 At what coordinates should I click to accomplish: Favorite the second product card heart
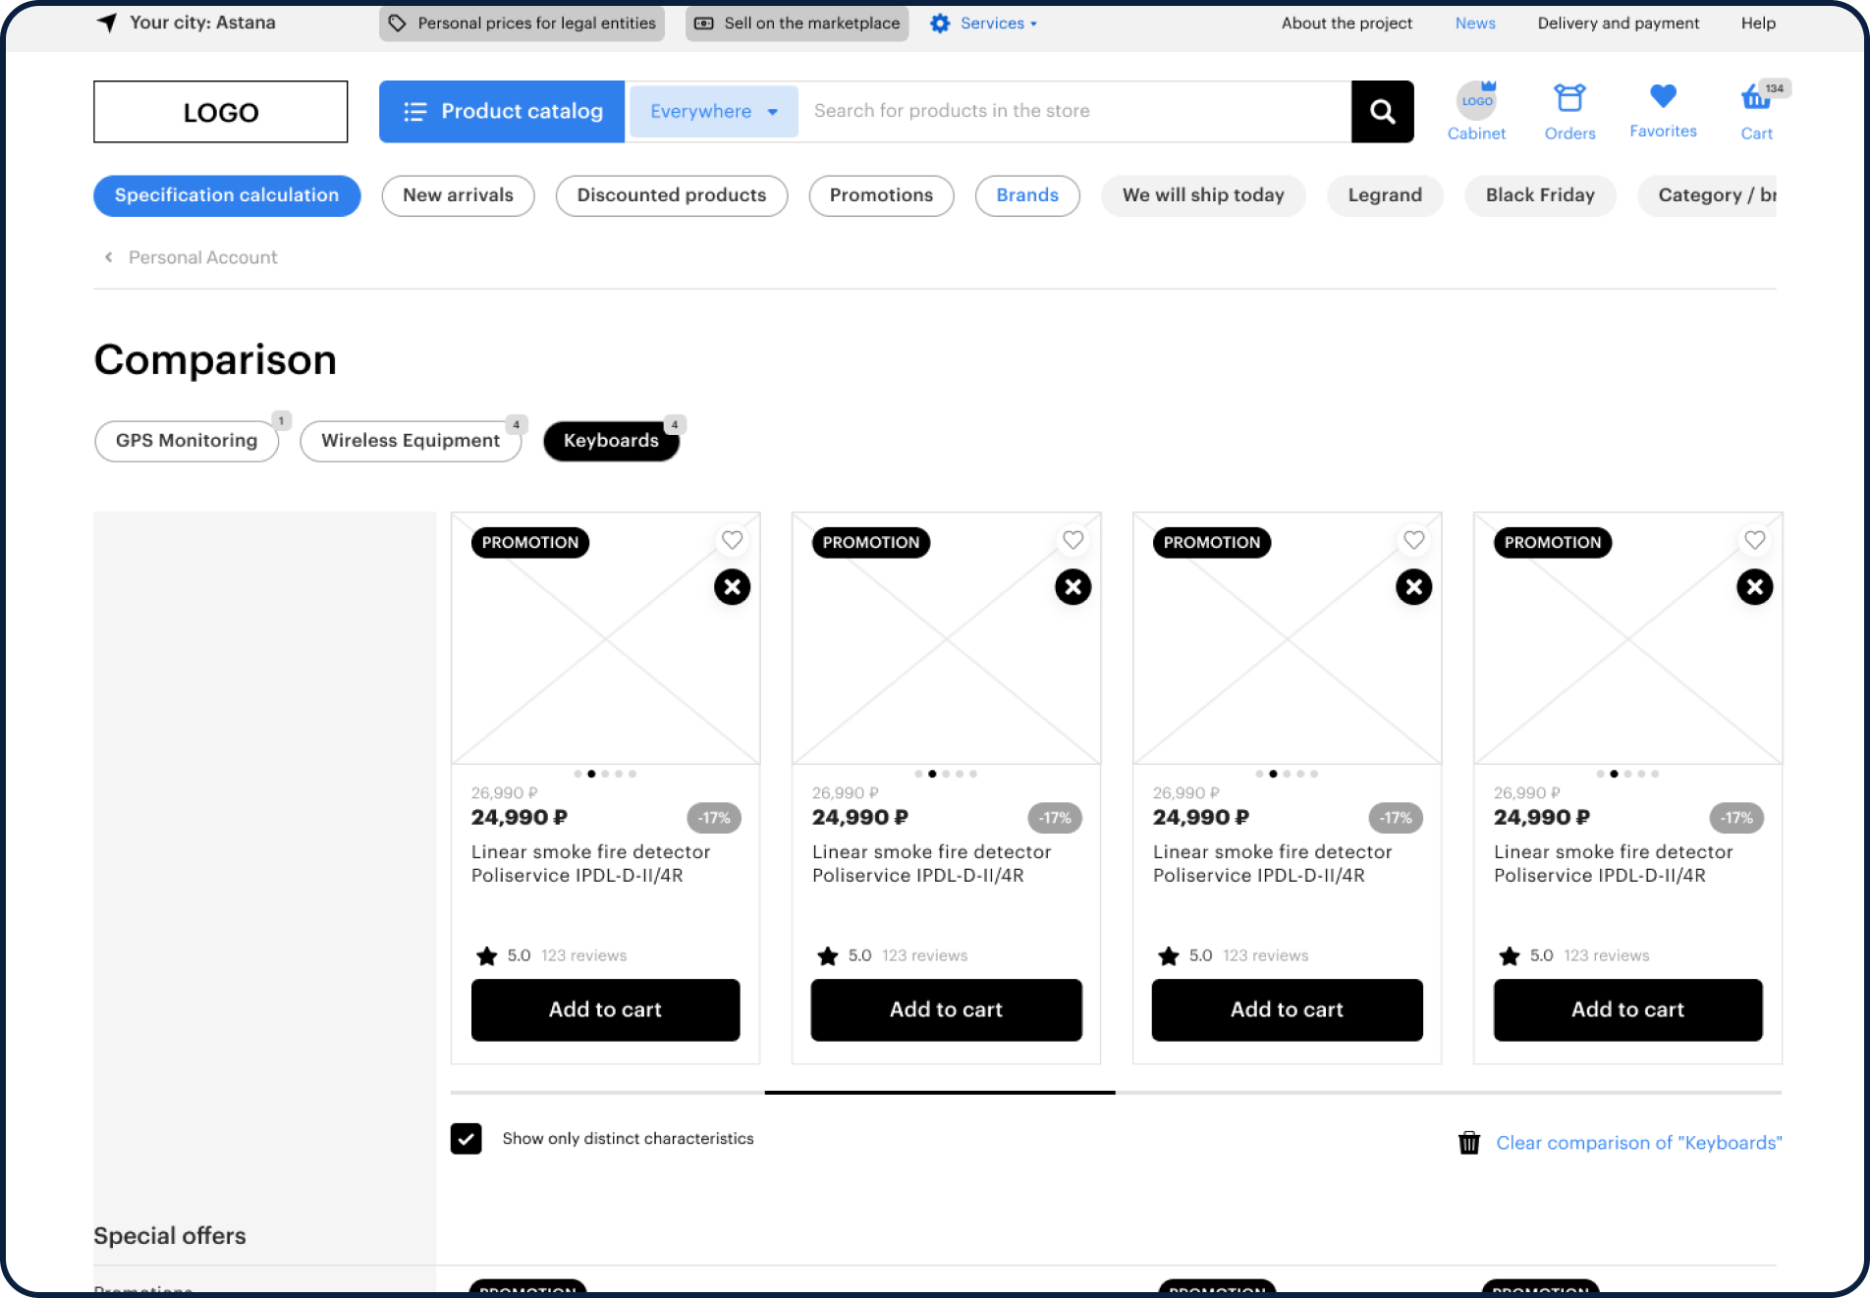(x=1072, y=540)
